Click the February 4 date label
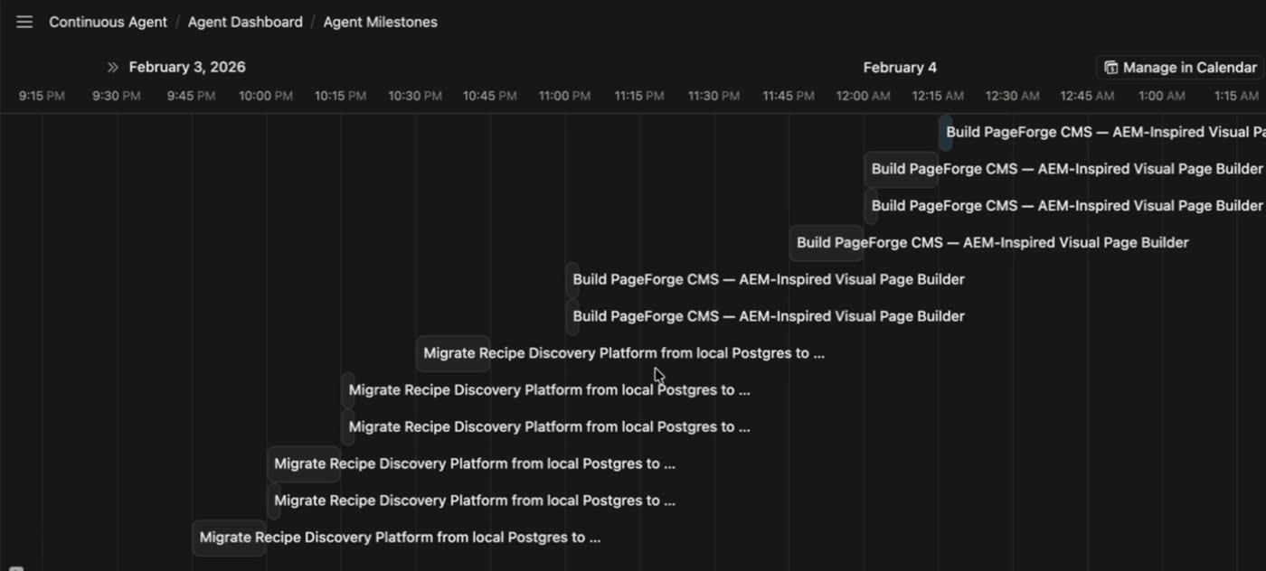The width and height of the screenshot is (1266, 571). pyautogui.click(x=900, y=68)
